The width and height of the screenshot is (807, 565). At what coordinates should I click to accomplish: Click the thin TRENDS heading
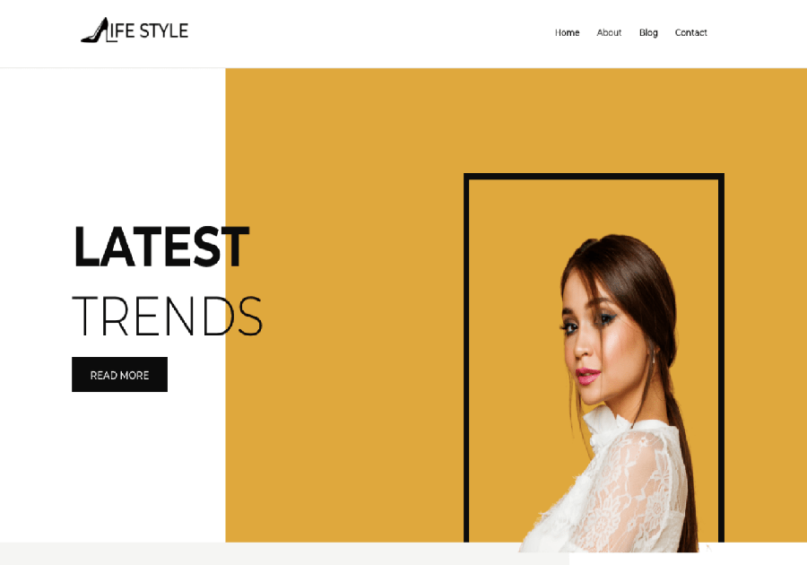[x=168, y=316]
